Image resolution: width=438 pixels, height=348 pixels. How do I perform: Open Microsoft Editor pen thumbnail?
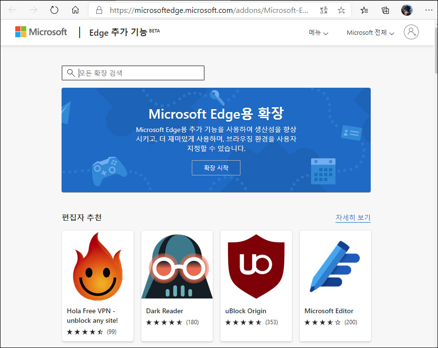pos(335,267)
